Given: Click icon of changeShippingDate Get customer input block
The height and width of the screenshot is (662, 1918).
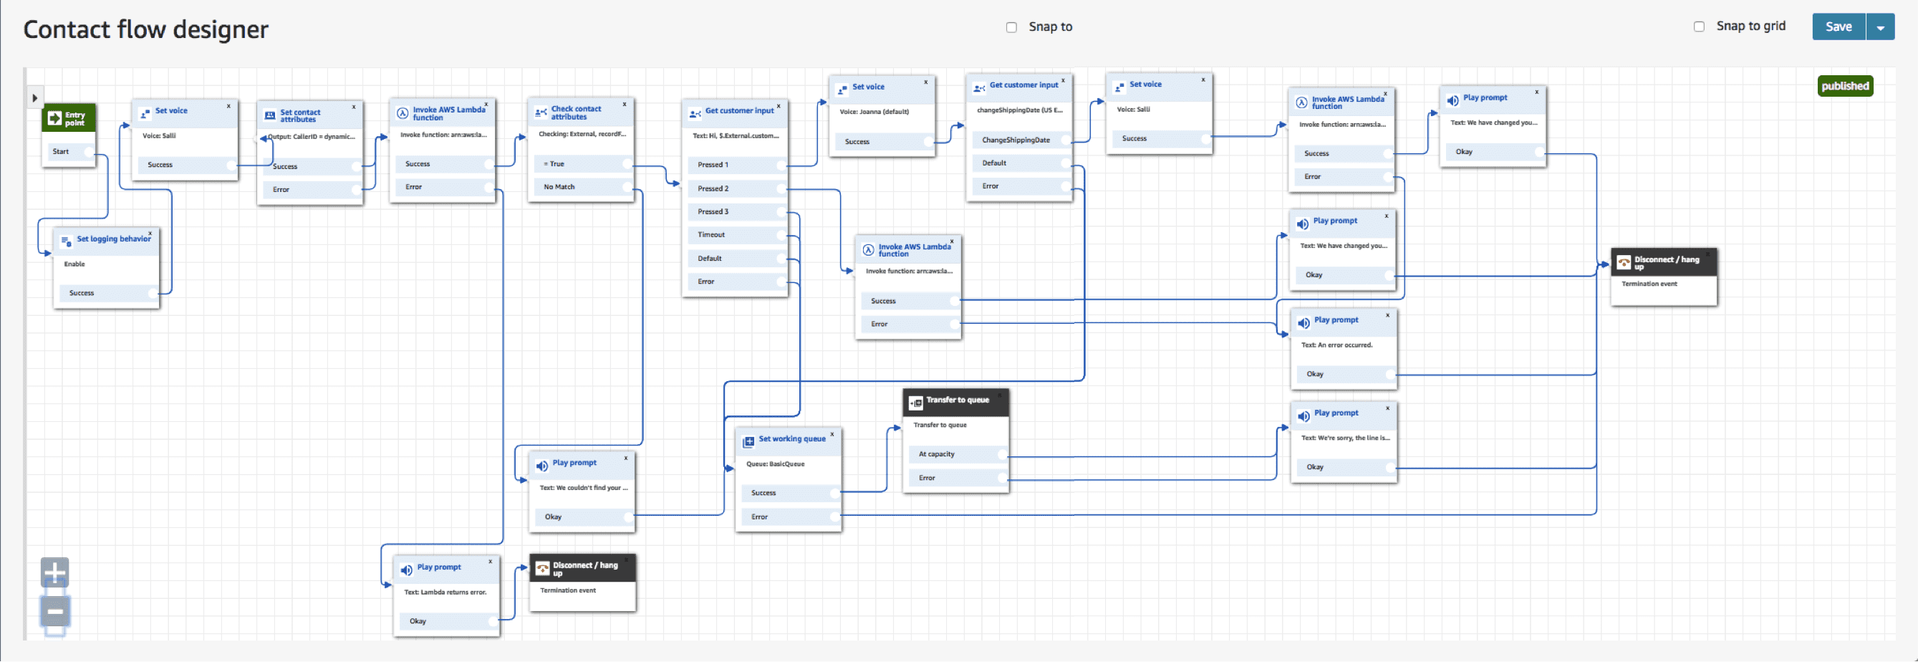Looking at the screenshot, I should [x=979, y=89].
